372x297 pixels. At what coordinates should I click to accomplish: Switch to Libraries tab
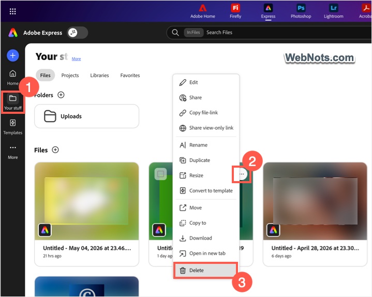[x=99, y=75]
